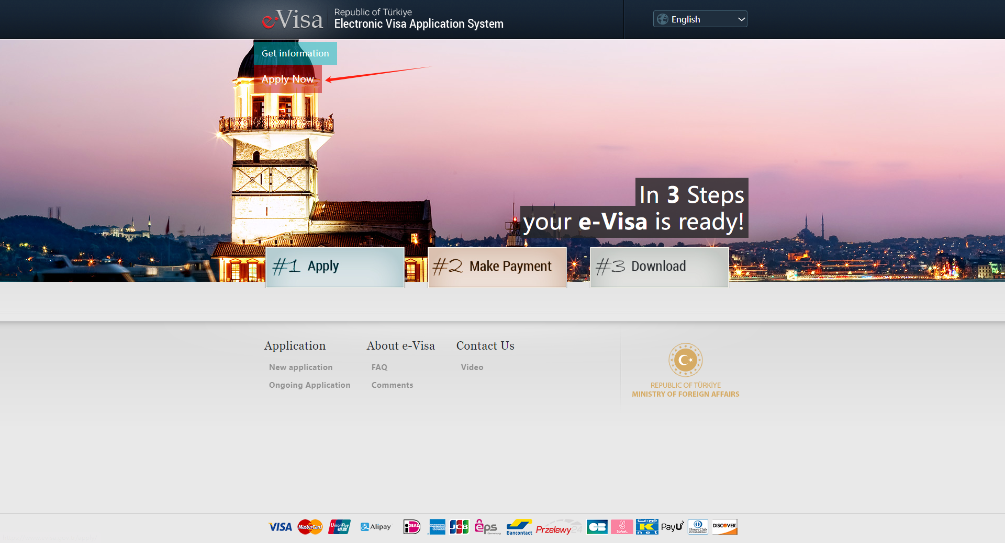Viewport: 1005px width, 543px height.
Task: Select the #2 Make Payment step
Action: pos(497,267)
